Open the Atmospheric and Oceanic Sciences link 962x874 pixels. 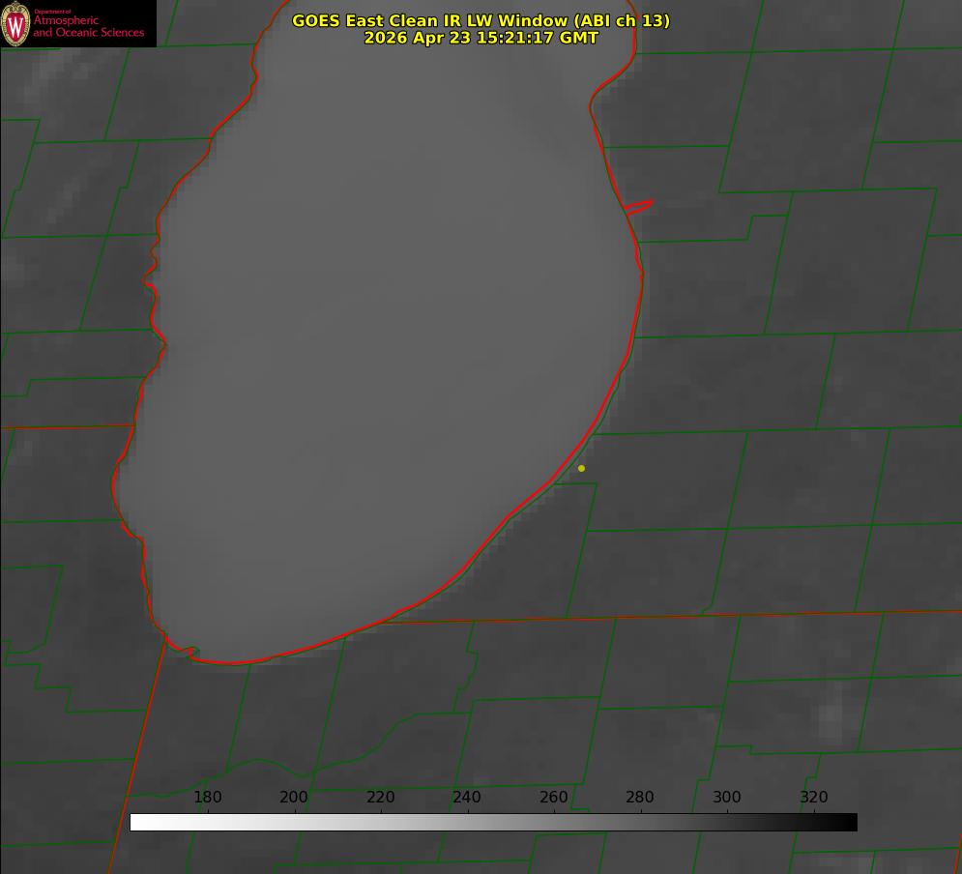[x=88, y=26]
